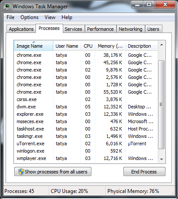This screenshot has width=178, height=199.
Task: Open the View menu
Action: pos(50,17)
